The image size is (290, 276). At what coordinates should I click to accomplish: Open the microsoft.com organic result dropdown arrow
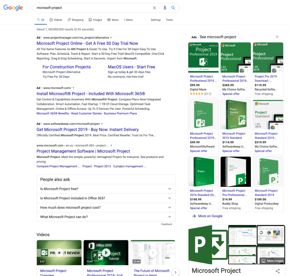111,145
